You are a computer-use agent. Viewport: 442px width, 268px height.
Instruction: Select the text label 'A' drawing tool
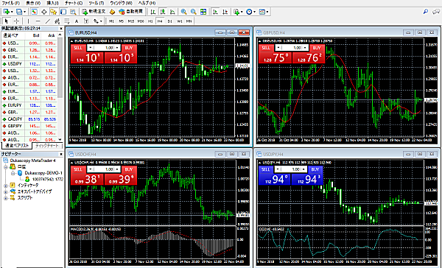[77, 21]
